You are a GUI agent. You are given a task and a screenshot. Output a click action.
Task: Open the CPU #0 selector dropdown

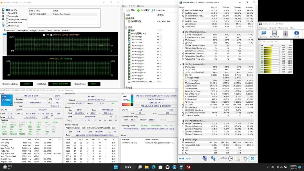(x=6, y=110)
